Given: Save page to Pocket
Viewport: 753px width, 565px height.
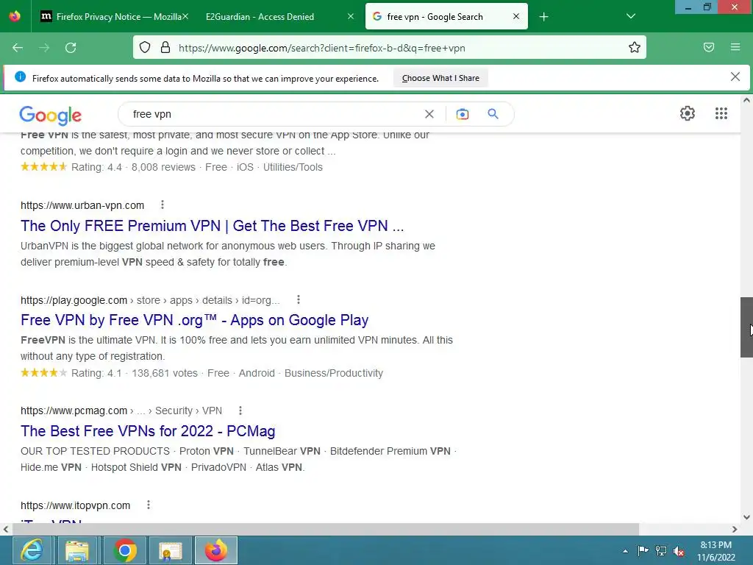Looking at the screenshot, I should 709,47.
